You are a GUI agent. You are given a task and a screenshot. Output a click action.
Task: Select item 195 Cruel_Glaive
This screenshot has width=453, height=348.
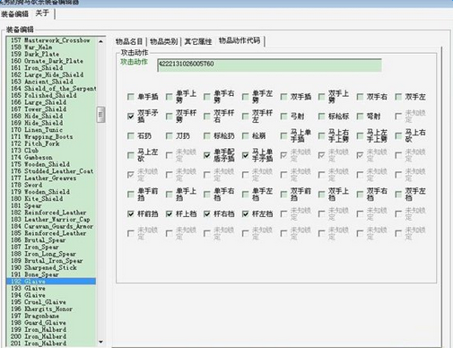click(51, 302)
